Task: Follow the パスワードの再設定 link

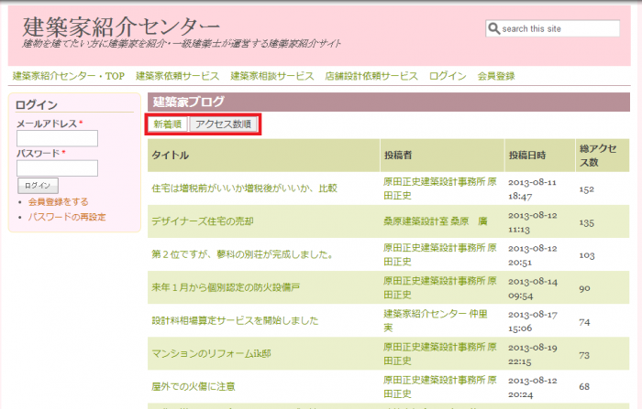Action: (67, 217)
